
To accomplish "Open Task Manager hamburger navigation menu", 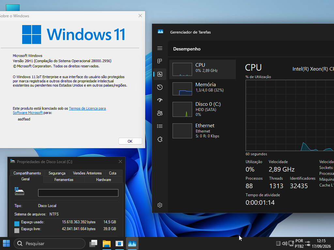I will (160, 48).
